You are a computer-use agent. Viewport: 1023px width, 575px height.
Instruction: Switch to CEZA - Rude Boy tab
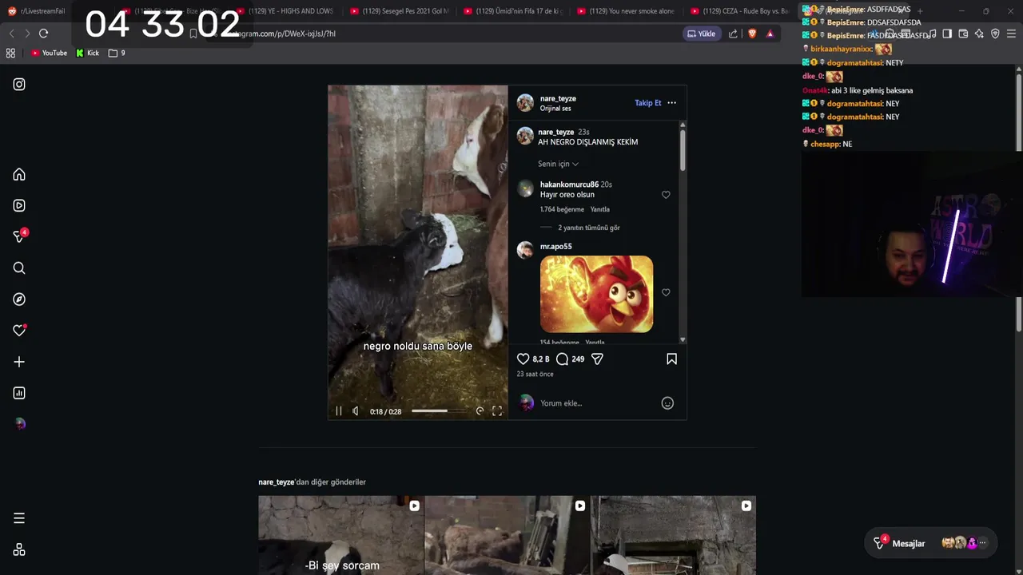[x=740, y=11]
